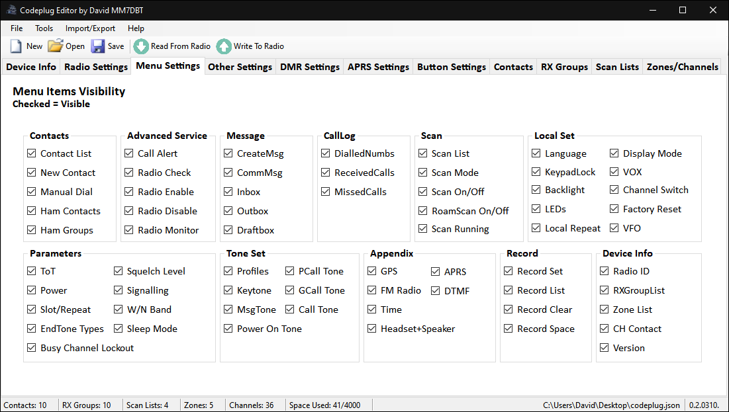
Task: Disable Busy Channel Lockout under Parameters
Action: point(31,347)
